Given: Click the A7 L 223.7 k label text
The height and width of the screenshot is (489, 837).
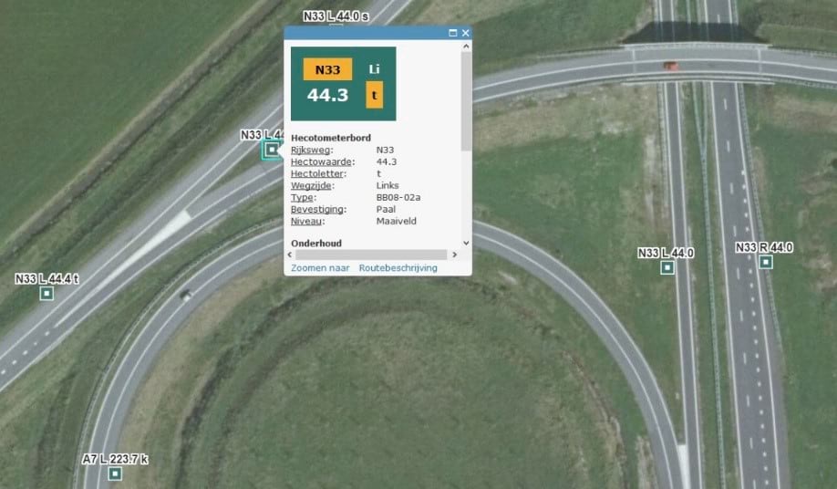Looking at the screenshot, I should click(115, 459).
